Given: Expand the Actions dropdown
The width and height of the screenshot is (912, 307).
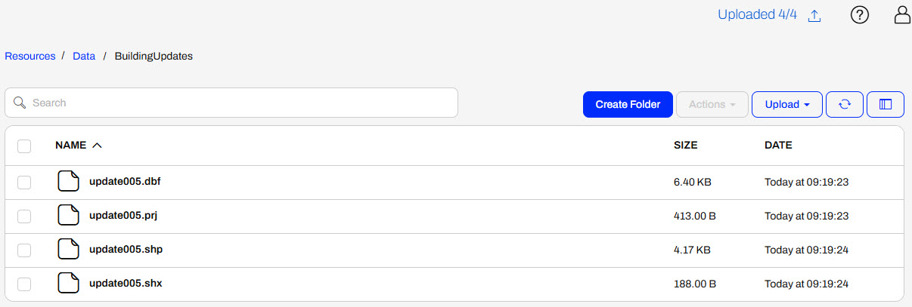Looking at the screenshot, I should 712,105.
